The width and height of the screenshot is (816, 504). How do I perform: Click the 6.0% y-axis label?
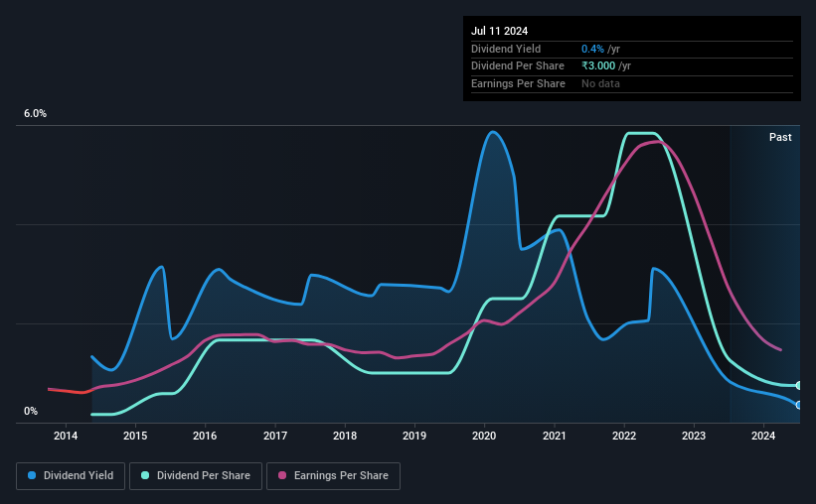click(x=35, y=114)
